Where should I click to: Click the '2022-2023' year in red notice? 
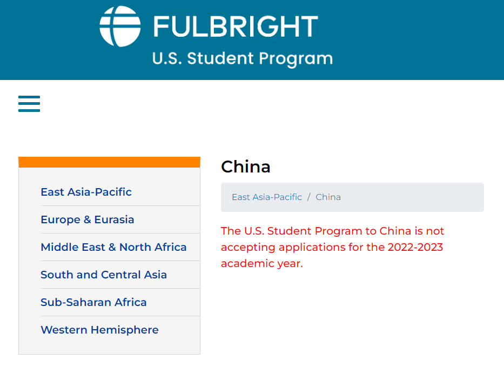415,247
